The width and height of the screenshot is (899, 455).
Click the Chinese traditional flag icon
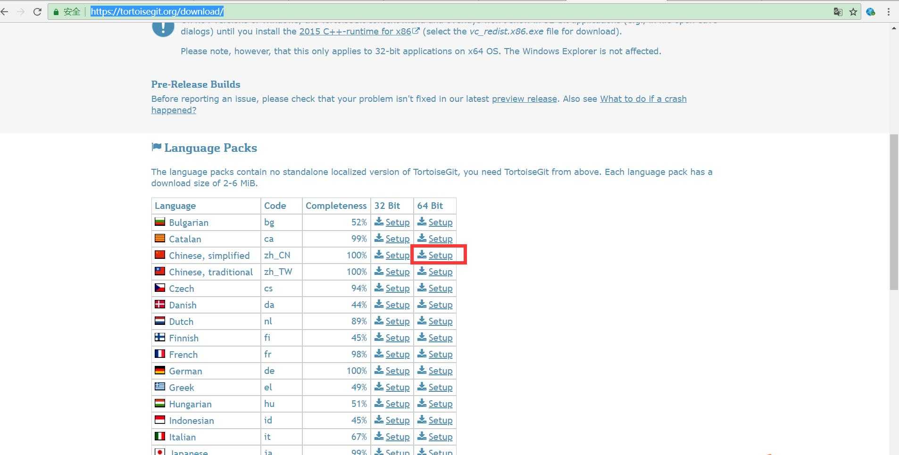160,271
